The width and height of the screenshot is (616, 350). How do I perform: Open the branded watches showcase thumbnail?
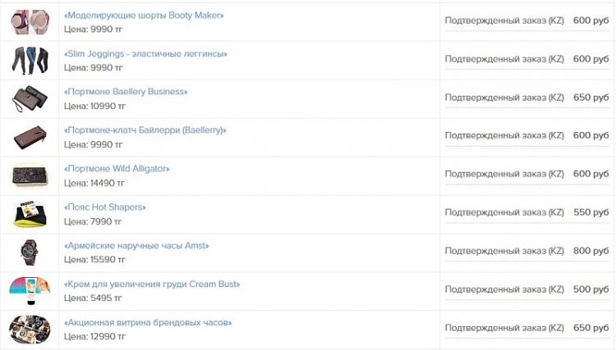tap(30, 330)
